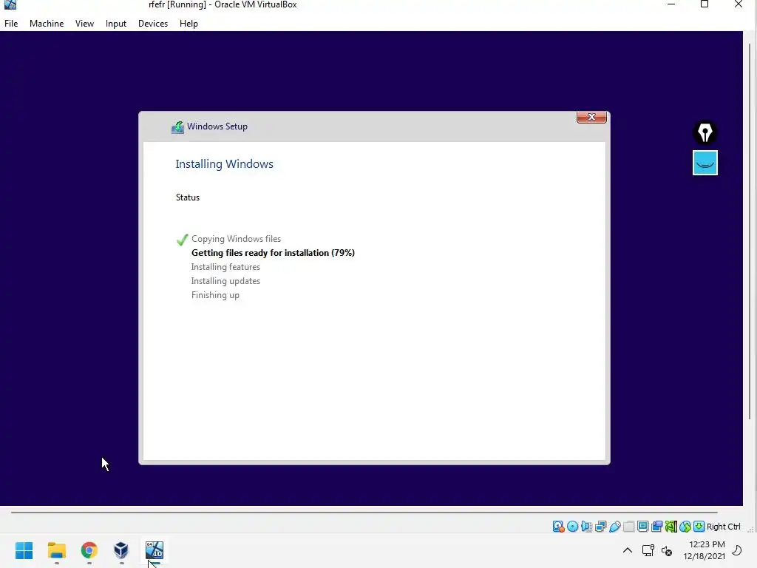Click the muted volume tray icon
Image resolution: width=757 pixels, height=568 pixels.
click(x=667, y=550)
